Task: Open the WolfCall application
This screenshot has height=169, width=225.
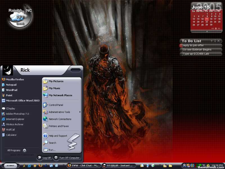Action: pyautogui.click(x=10, y=130)
